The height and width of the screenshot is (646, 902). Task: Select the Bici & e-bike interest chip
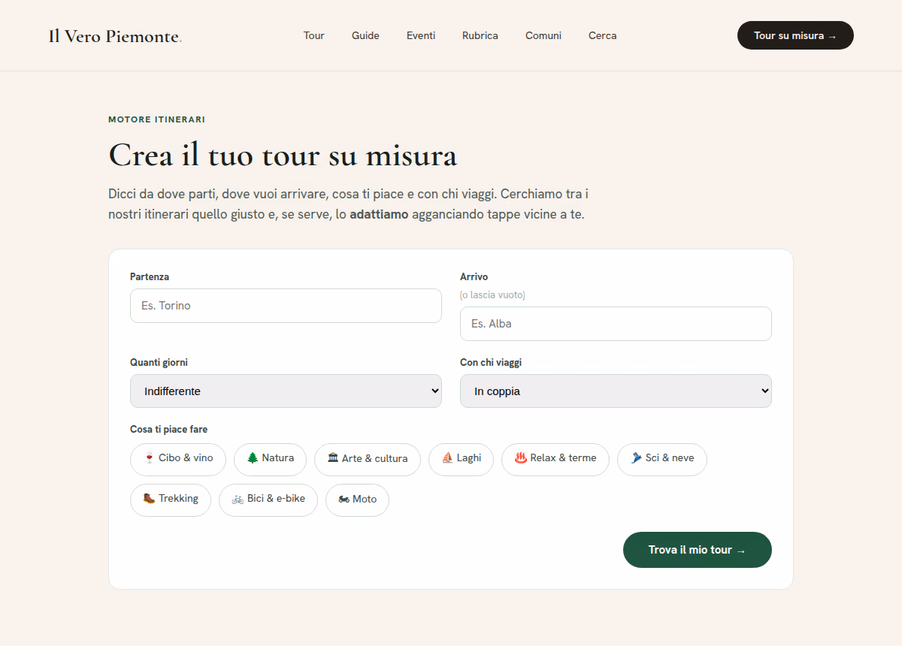point(268,500)
